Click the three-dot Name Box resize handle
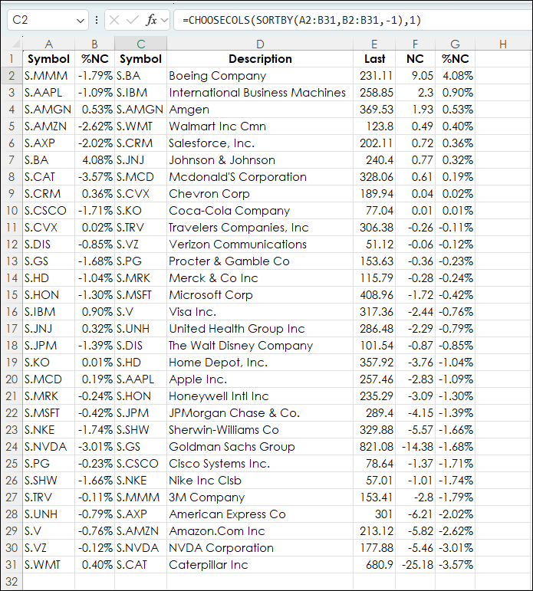Image resolution: width=533 pixels, height=591 pixels. coord(97,21)
